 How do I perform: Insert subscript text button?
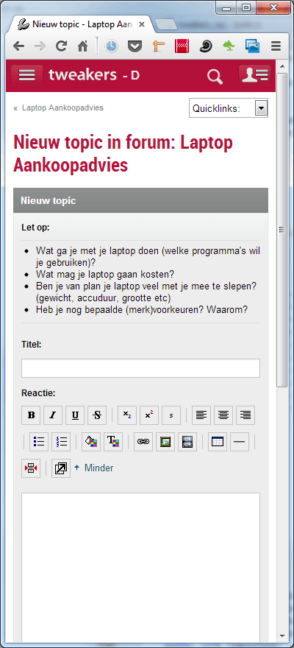click(x=127, y=415)
